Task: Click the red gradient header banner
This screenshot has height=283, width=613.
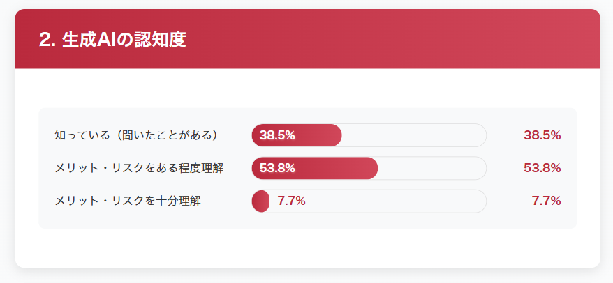Action: coord(308,38)
